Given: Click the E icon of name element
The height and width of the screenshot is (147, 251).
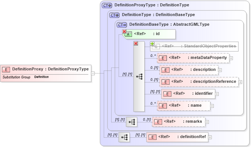Looking at the screenshot, I should (x=163, y=106).
